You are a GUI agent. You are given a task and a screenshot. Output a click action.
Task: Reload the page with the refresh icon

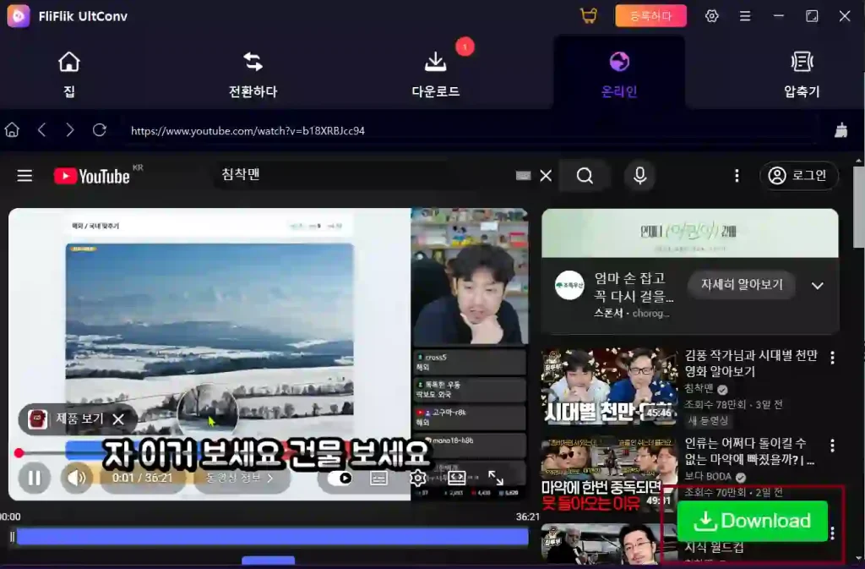[100, 130]
